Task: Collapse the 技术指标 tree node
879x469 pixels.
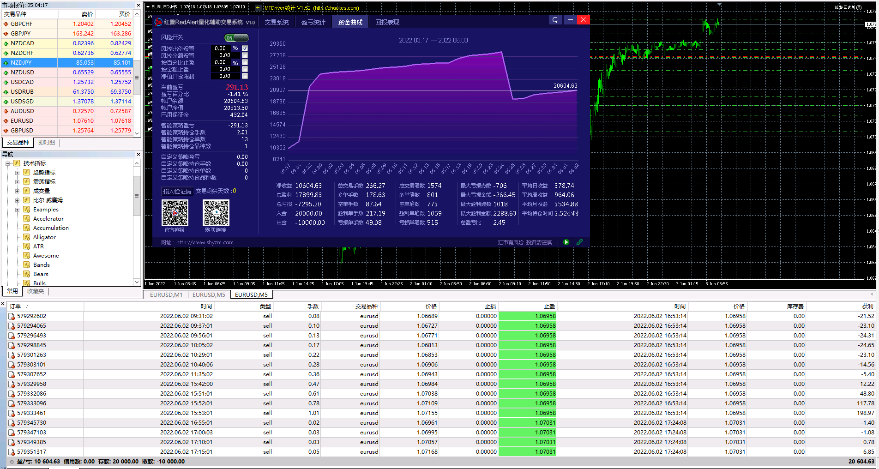Action: pos(8,163)
